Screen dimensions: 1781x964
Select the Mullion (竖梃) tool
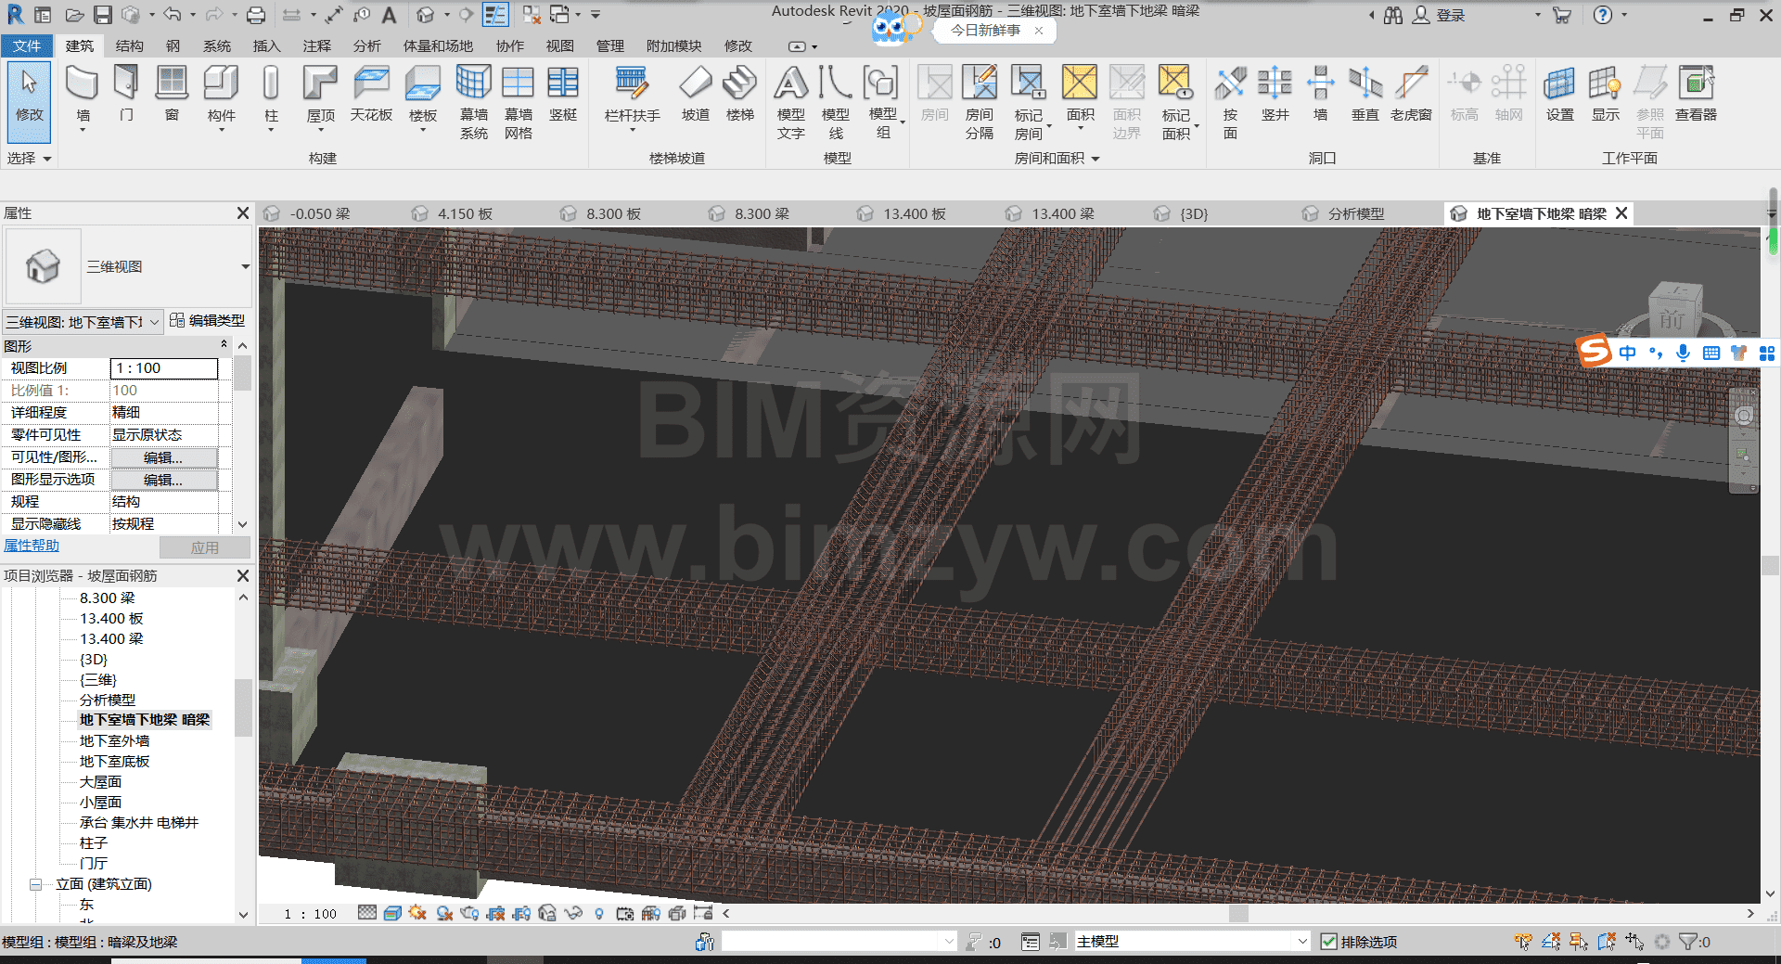point(563,95)
